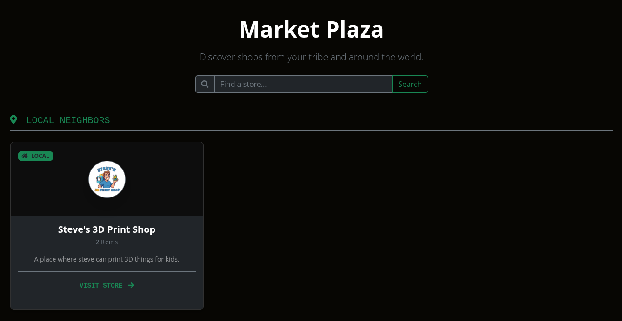Screen dimensions: 622x321
Task: Click the tagline under Market Plaza
Action: 311,57
